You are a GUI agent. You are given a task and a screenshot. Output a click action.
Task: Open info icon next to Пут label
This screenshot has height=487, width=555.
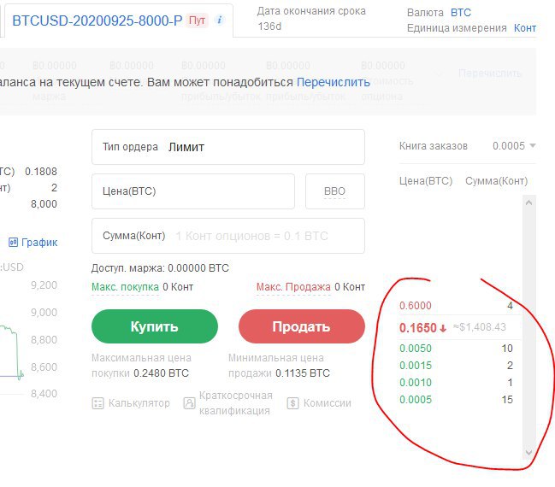tap(220, 20)
